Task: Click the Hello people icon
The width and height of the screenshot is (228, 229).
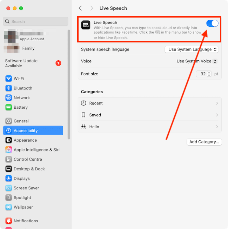Action: pyautogui.click(x=83, y=127)
